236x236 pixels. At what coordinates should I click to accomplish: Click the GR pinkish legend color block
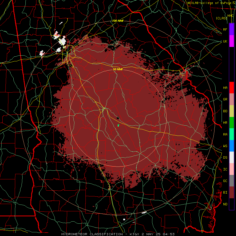pos(232,99)
